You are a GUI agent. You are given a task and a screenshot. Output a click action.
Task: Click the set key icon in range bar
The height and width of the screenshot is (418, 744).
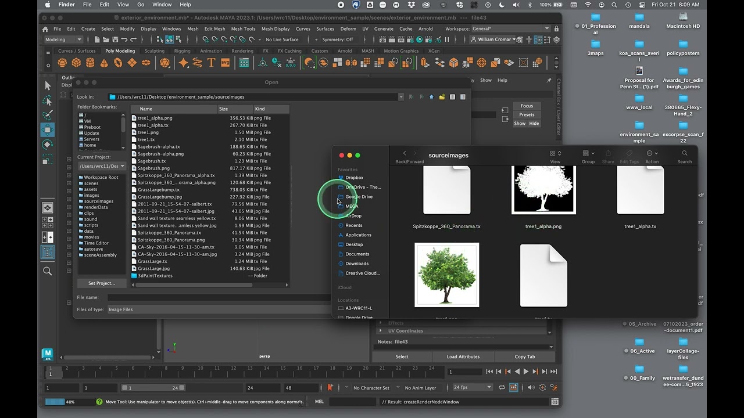tap(330, 387)
